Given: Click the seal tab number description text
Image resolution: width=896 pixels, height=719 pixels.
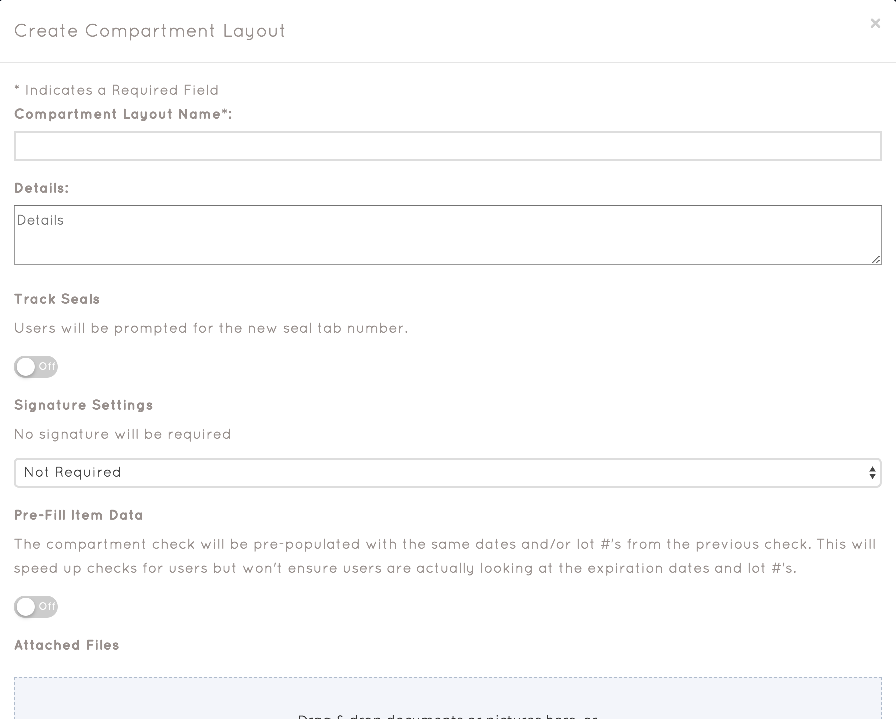Looking at the screenshot, I should [211, 328].
